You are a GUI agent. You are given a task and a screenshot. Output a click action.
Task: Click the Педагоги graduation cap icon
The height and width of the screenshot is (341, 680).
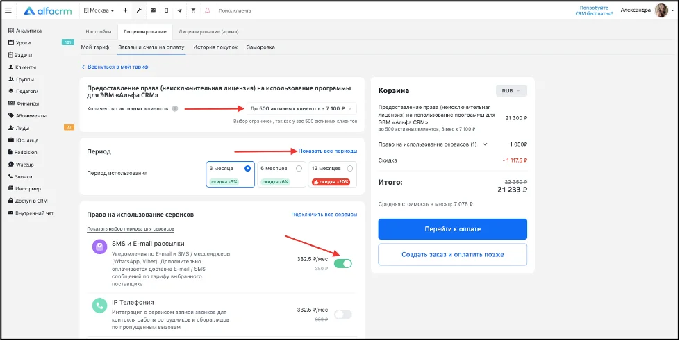pos(11,92)
